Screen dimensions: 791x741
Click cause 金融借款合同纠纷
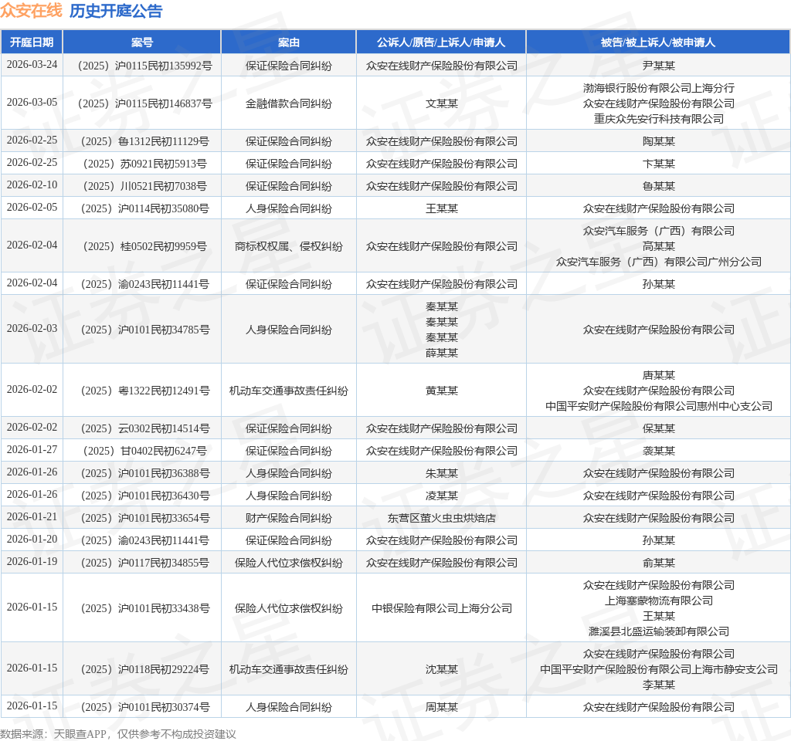(289, 103)
